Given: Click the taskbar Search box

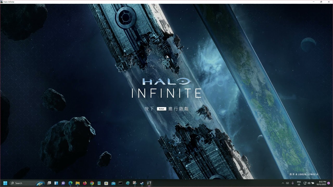Looking at the screenshot, I should [x=27, y=183].
